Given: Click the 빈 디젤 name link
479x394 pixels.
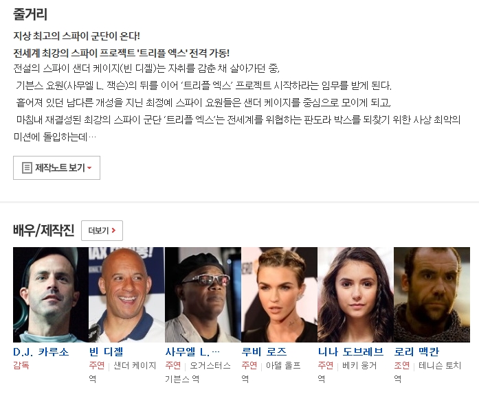Looking at the screenshot, I should 106,352.
